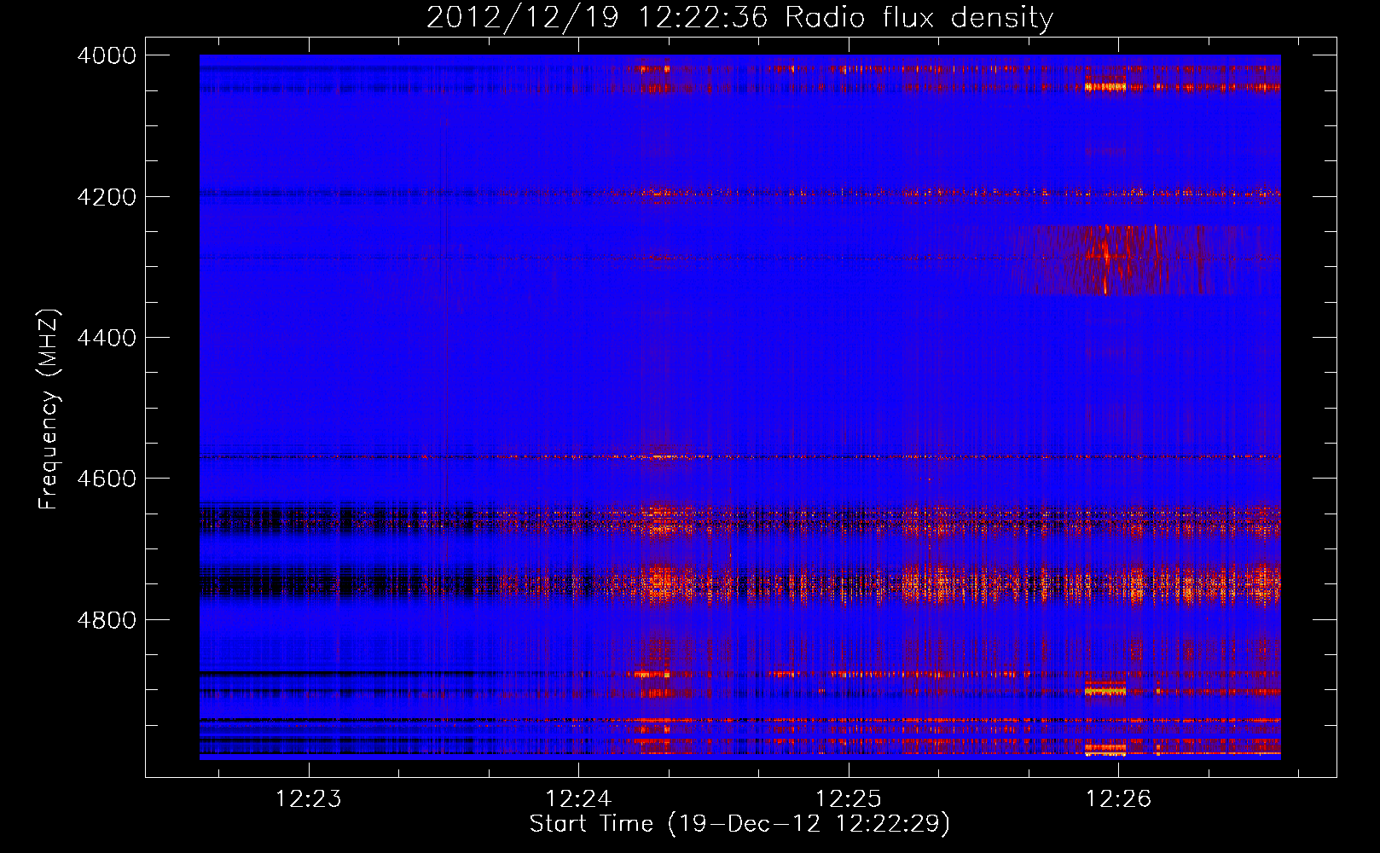Click the 12:26 time axis label
This screenshot has width=1380, height=853.
coord(1118,798)
